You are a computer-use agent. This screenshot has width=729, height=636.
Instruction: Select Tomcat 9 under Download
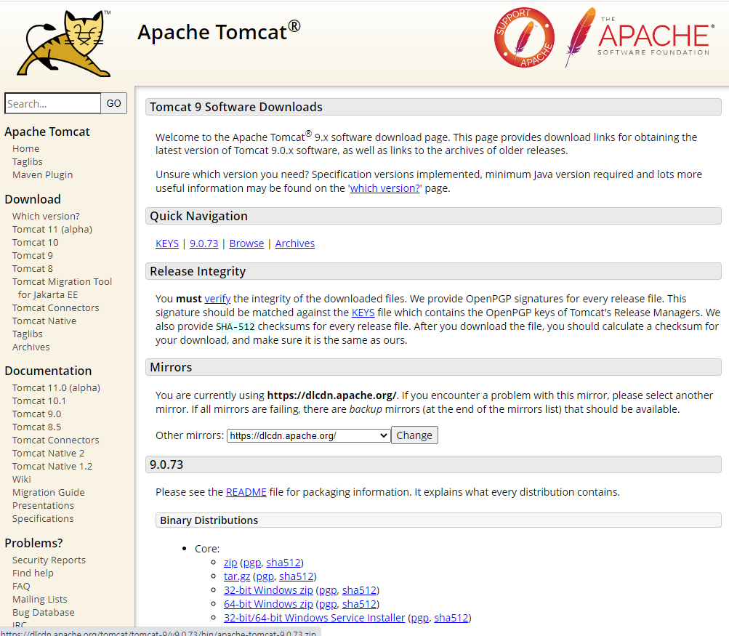pos(33,255)
